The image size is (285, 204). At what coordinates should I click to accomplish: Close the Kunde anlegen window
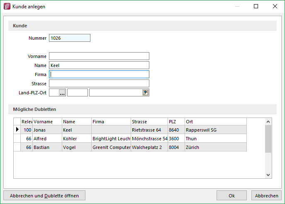click(275, 6)
